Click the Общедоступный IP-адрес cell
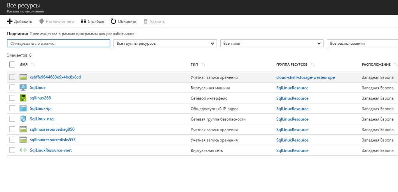 (215, 109)
